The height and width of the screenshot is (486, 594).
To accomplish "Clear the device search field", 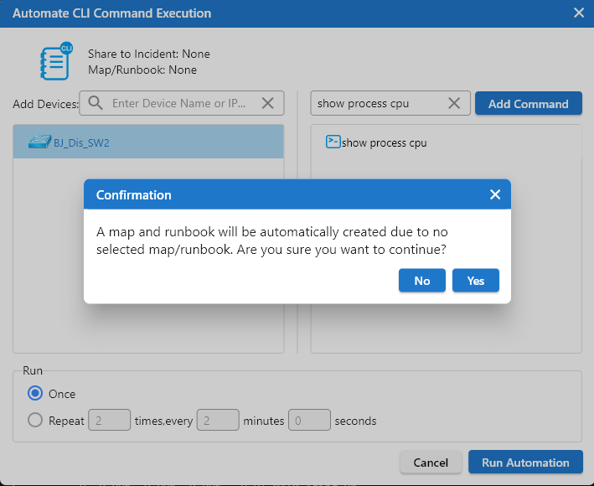I will [268, 103].
